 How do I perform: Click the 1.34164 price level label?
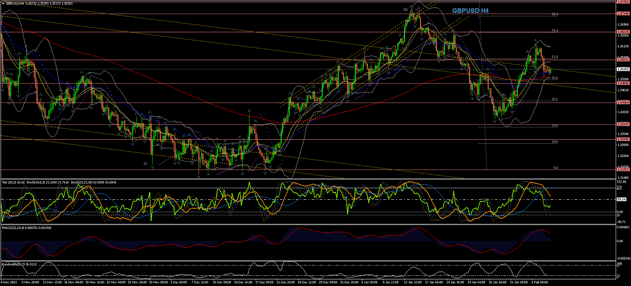coord(622,102)
